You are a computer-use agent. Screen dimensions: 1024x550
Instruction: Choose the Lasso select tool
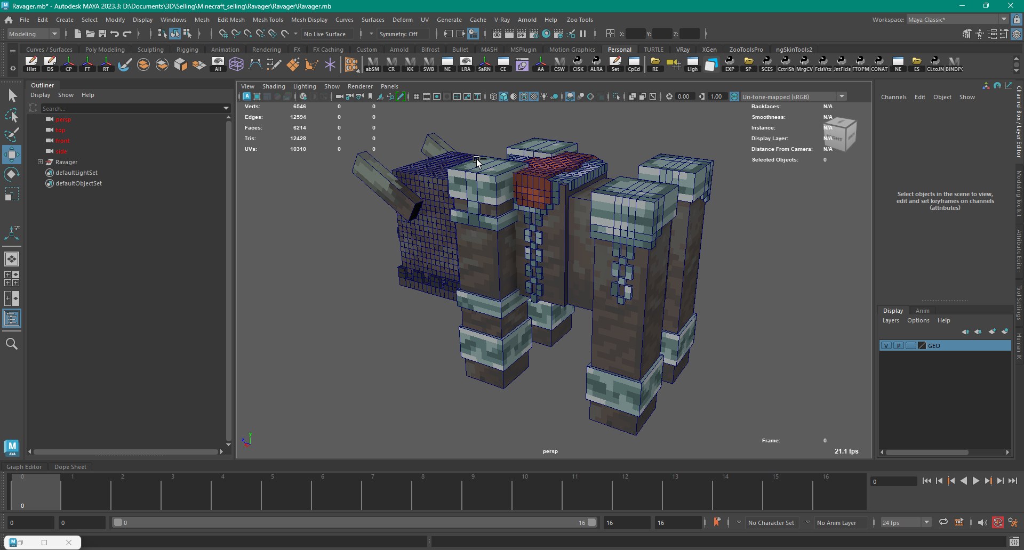[x=12, y=115]
